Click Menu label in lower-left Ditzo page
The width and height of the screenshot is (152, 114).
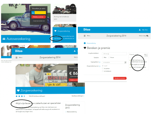pyautogui.click(x=21, y=58)
